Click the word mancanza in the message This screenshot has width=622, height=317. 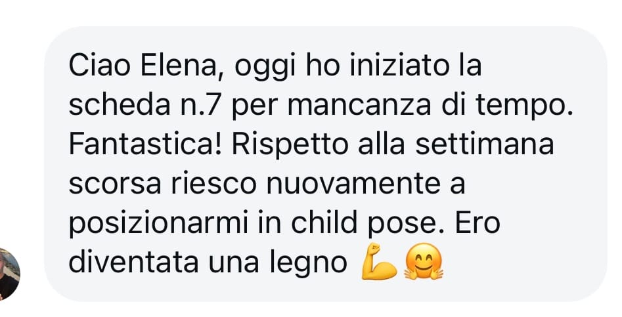point(359,106)
